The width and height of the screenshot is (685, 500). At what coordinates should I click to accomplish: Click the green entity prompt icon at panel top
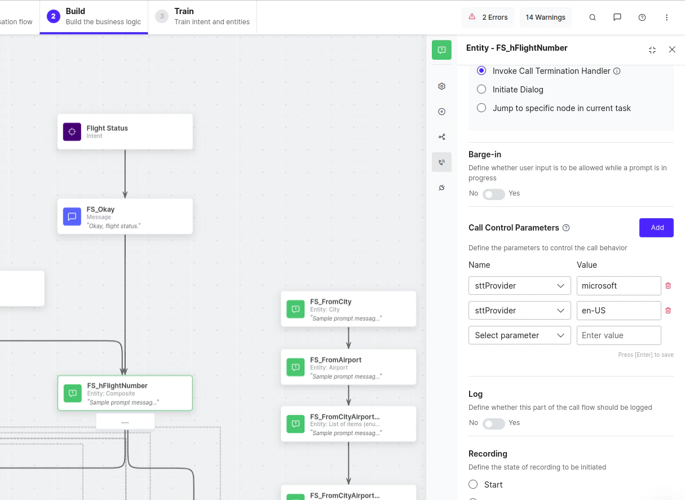(441, 50)
